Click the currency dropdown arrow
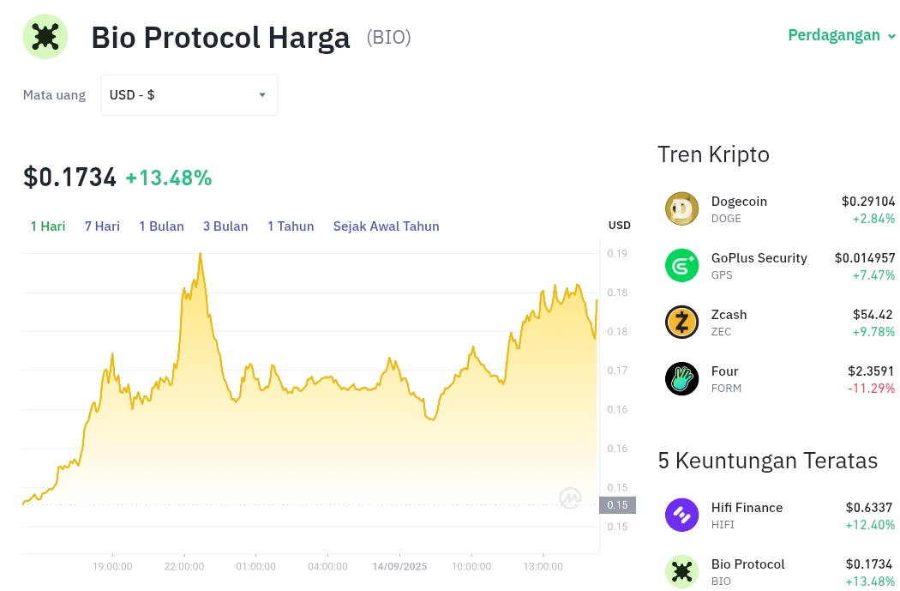The image size is (900, 591). (x=262, y=94)
